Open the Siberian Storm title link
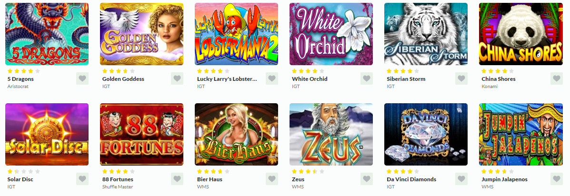 406,79
